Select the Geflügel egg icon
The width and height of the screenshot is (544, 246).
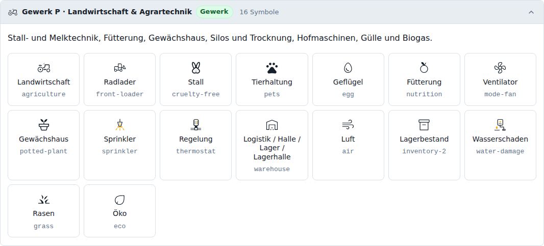(348, 68)
